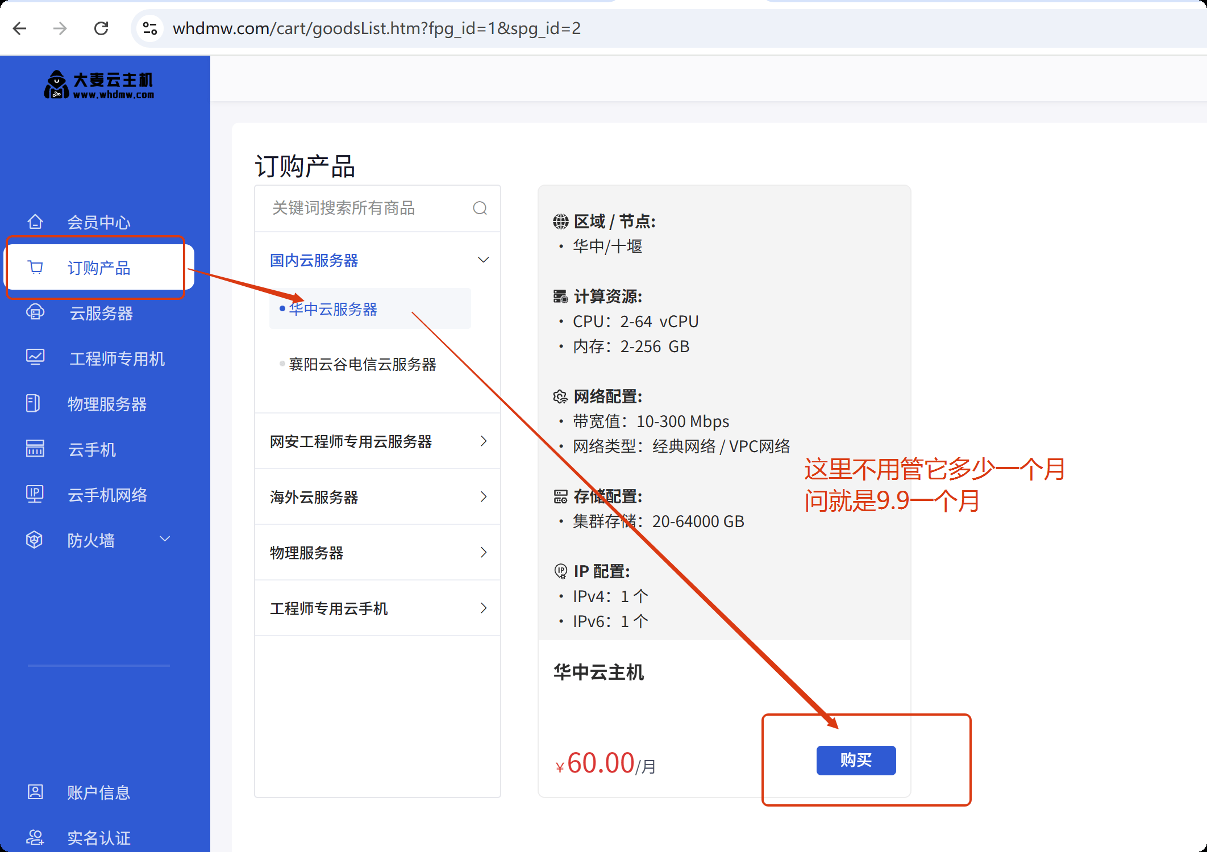Click the browser reload icon
Screen dimensions: 1207x852
[101, 28]
